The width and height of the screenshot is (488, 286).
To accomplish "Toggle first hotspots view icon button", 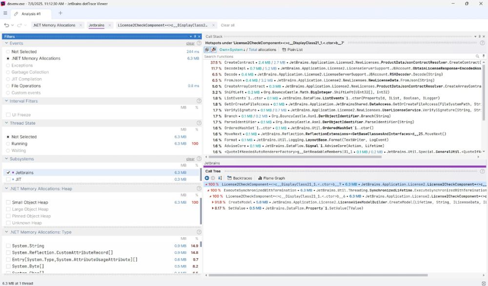I will click(x=207, y=49).
